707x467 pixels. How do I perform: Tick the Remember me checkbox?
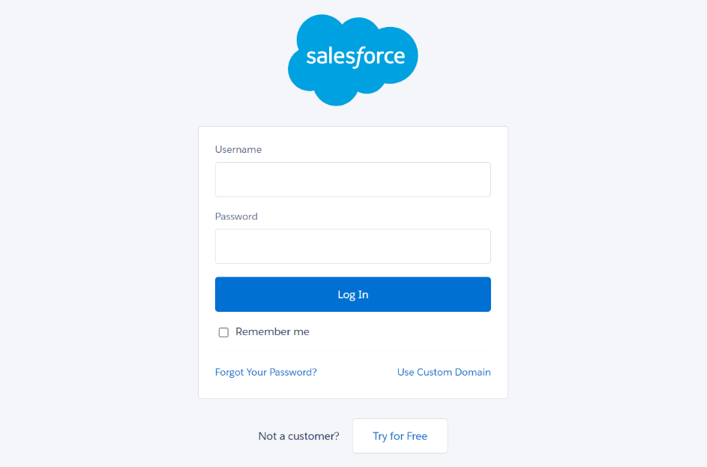pos(223,332)
